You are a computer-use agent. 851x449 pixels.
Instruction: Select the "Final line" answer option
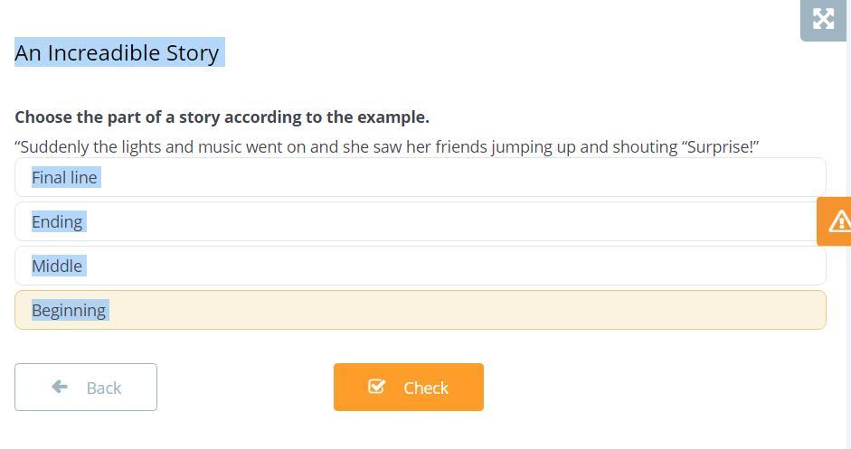420,178
